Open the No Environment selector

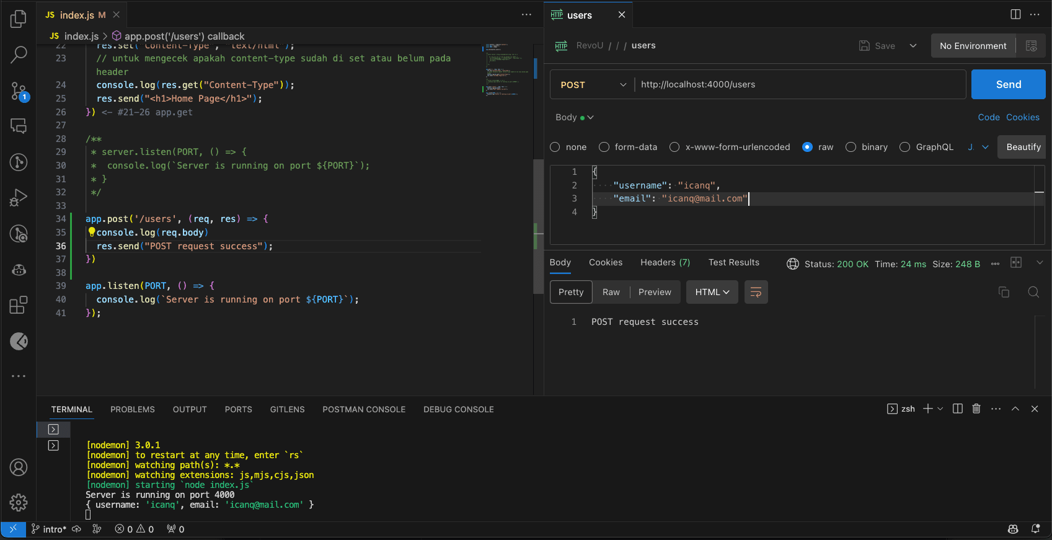click(x=973, y=46)
